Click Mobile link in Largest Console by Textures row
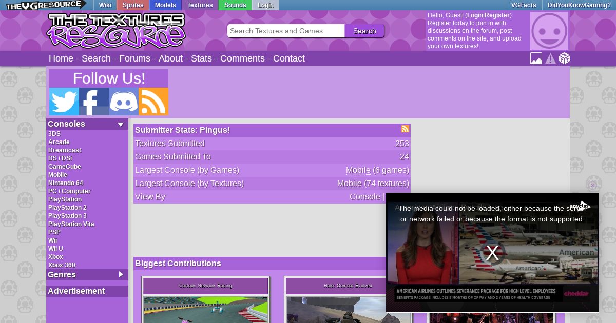616x323 pixels. tap(350, 184)
